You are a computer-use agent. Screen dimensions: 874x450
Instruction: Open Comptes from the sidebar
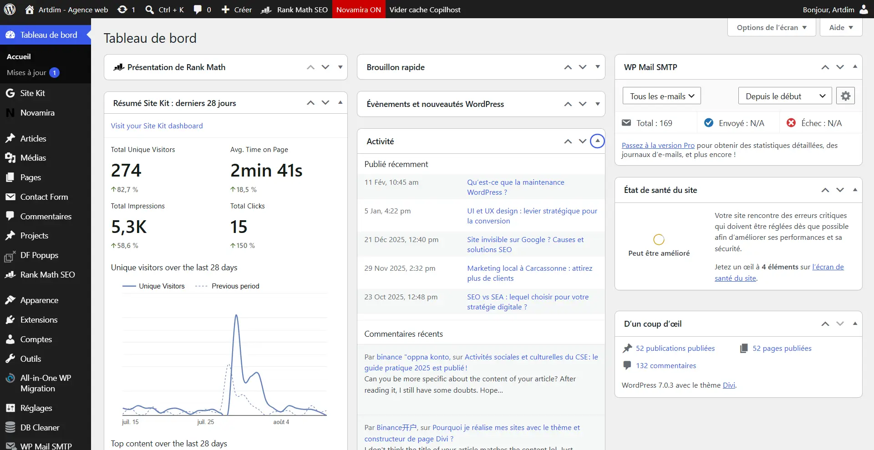(46, 339)
